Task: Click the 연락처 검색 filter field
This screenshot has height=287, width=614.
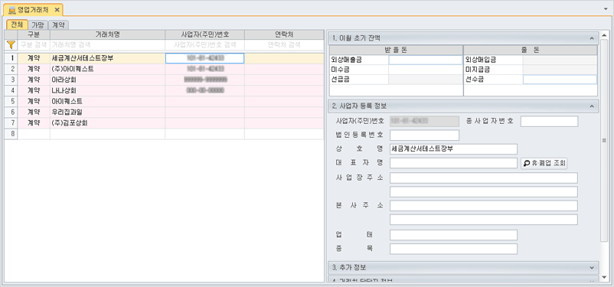Action: coord(284,44)
